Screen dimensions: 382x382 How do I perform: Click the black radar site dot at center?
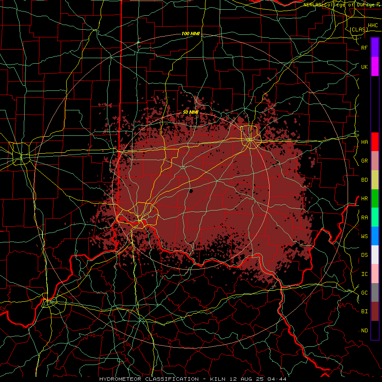191,191
